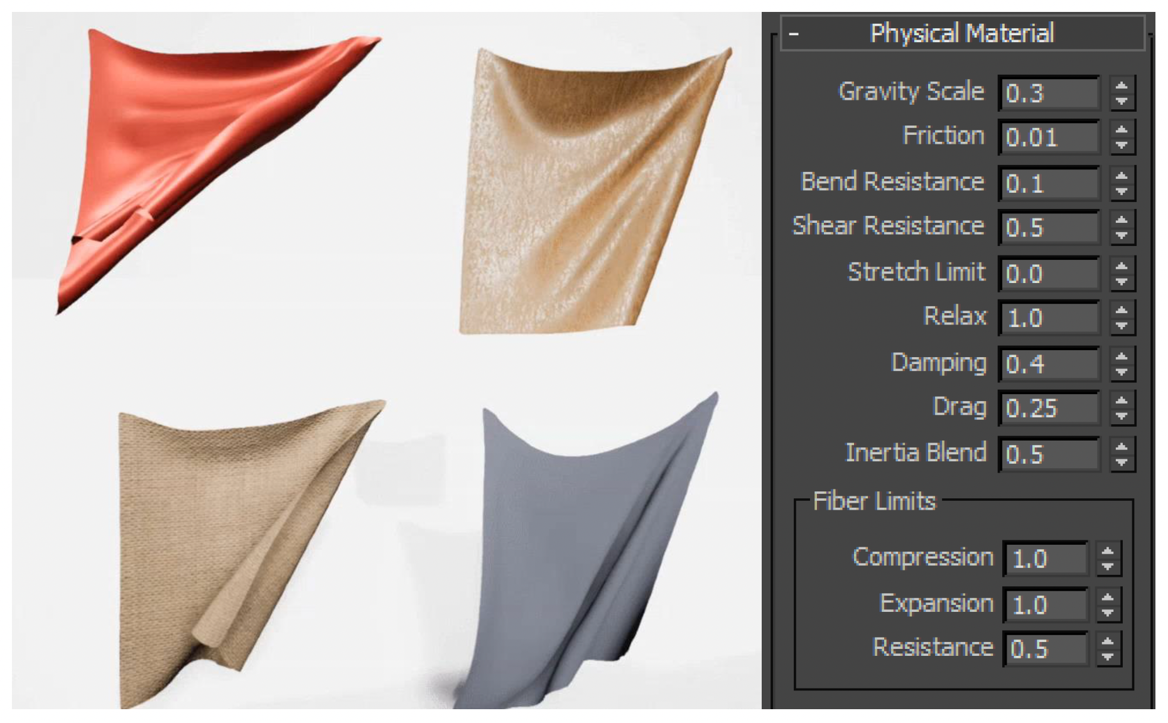This screenshot has width=1168, height=723.
Task: Click the Shear Resistance value field
Action: click(x=1048, y=227)
